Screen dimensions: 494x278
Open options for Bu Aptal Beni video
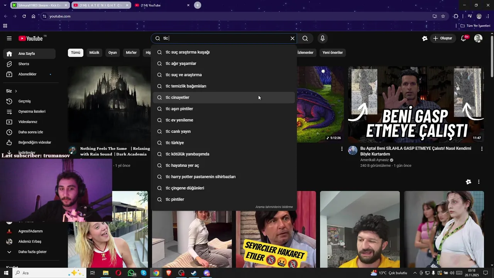(x=482, y=149)
